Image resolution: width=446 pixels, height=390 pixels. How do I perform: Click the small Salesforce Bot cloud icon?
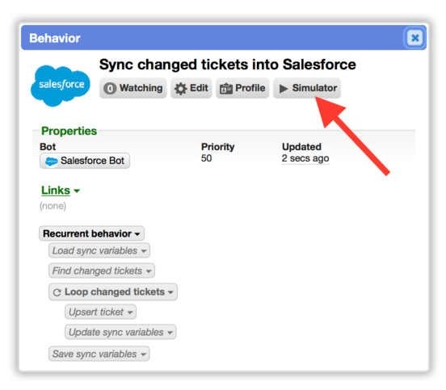pyautogui.click(x=51, y=161)
